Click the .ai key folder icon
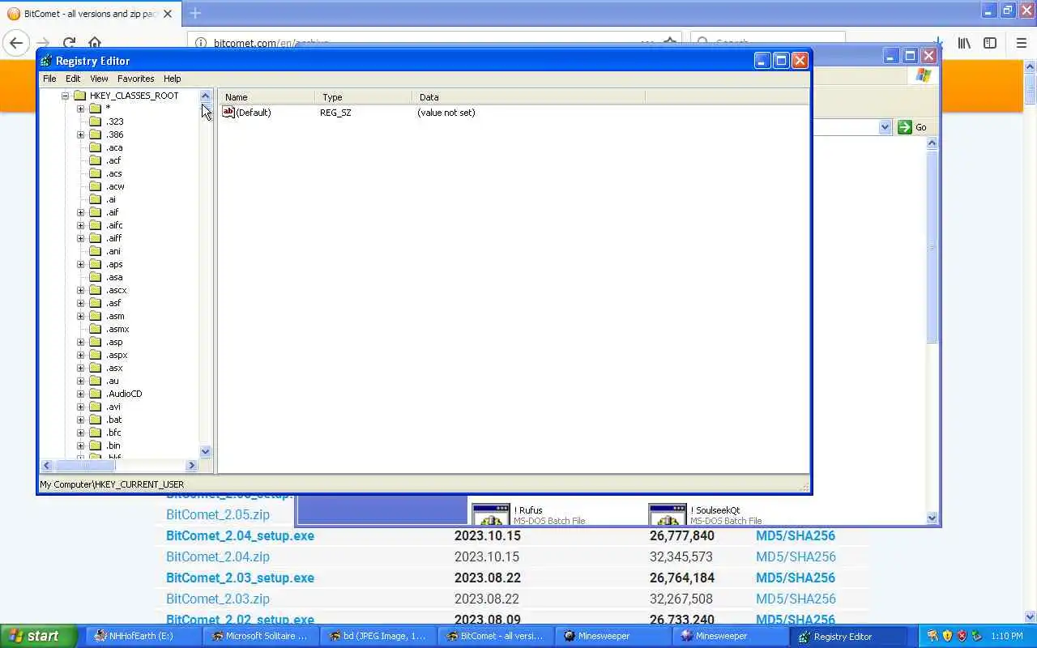 [x=95, y=199]
